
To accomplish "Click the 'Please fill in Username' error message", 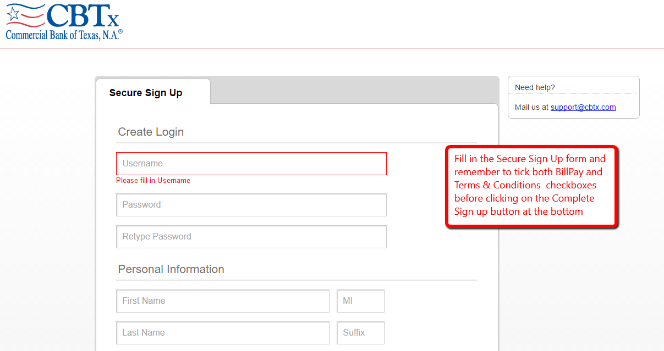I will click(153, 180).
